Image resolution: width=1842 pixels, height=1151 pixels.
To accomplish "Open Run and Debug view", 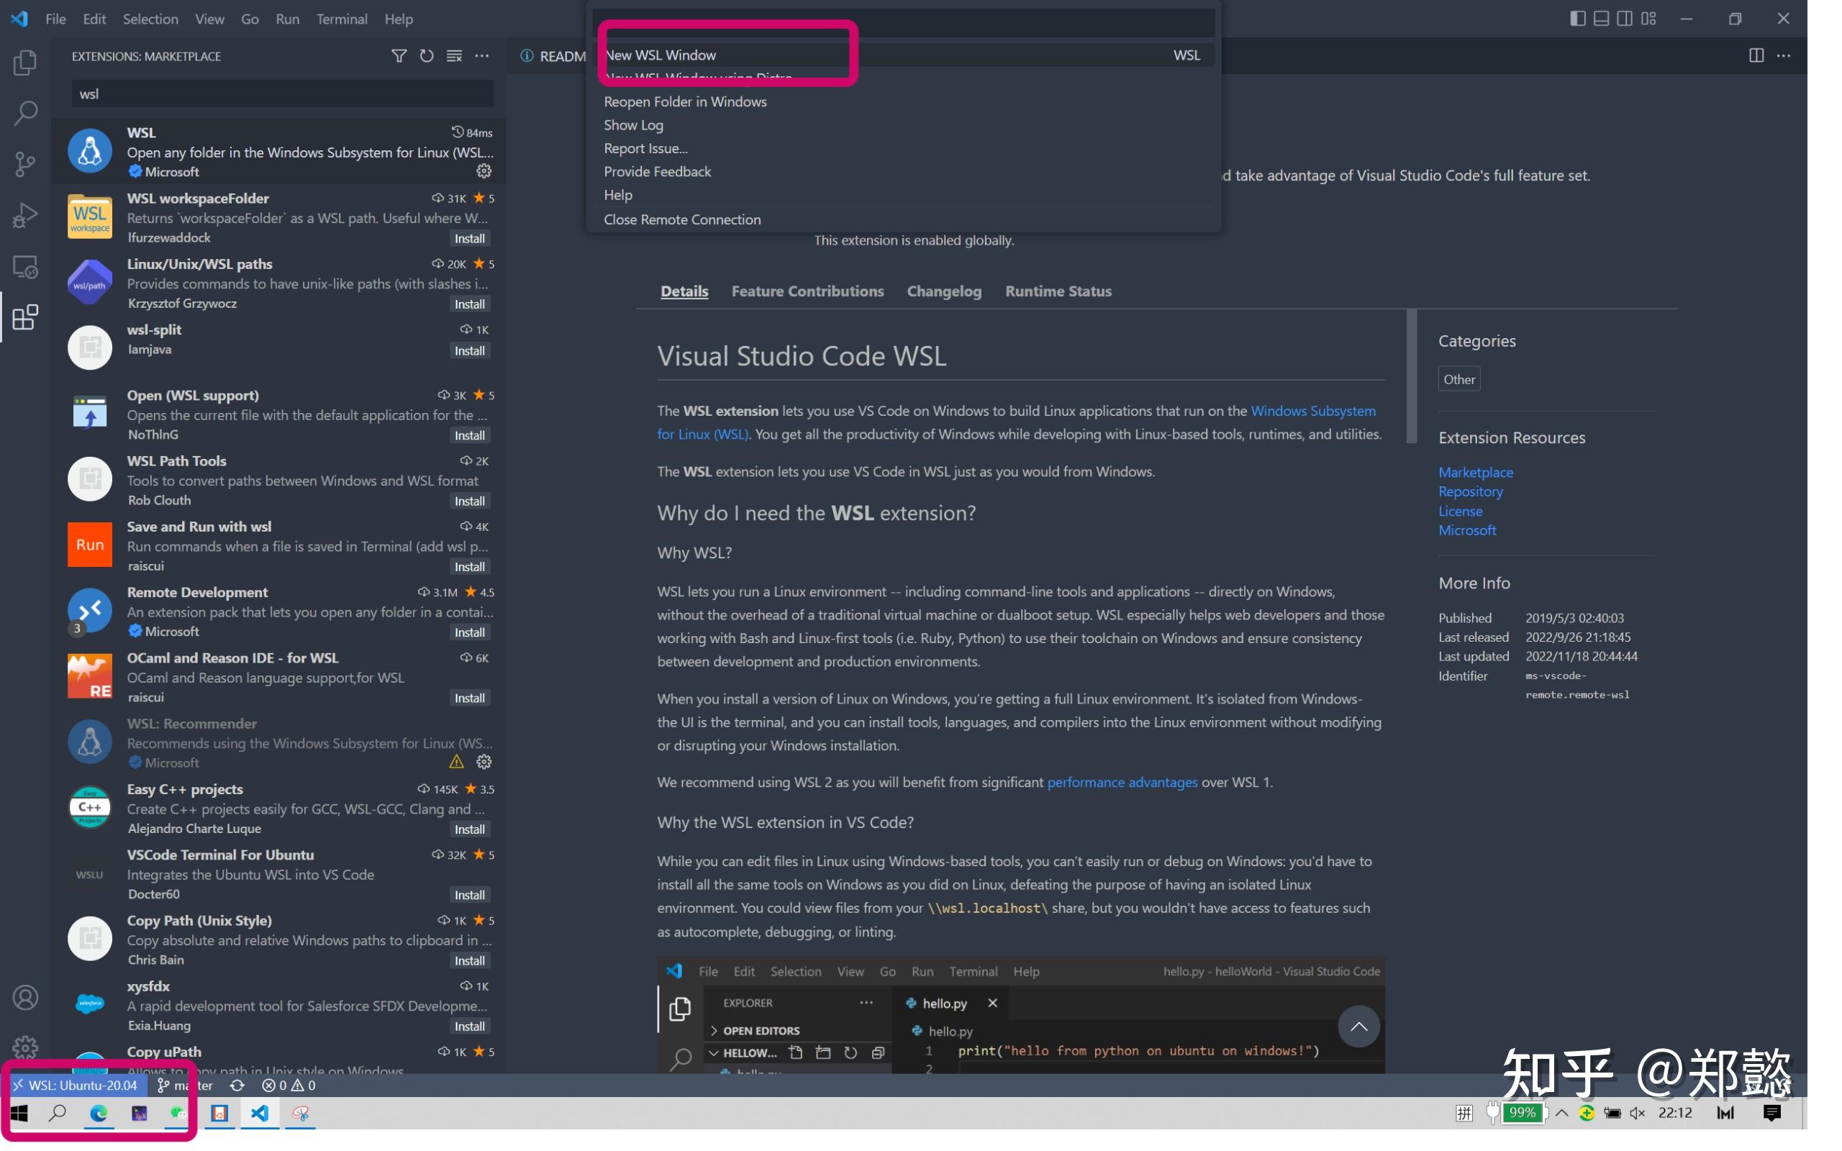I will (25, 215).
